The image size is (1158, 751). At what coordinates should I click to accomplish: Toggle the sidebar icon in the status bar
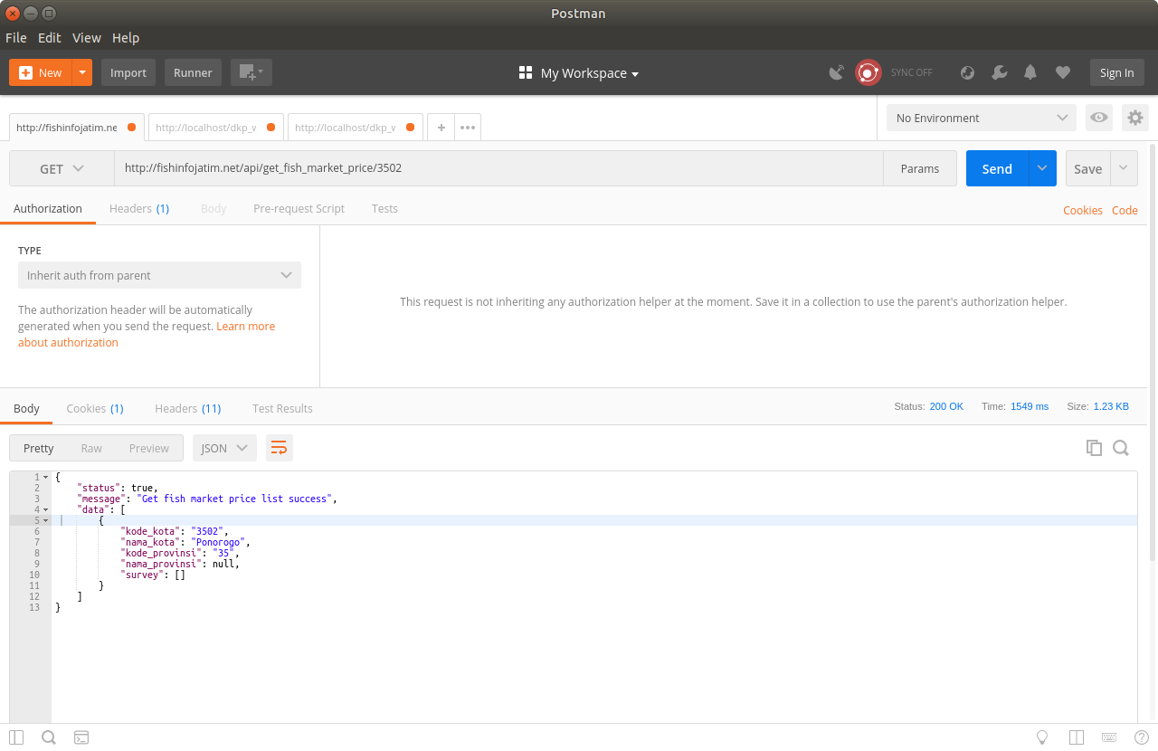[x=15, y=737]
